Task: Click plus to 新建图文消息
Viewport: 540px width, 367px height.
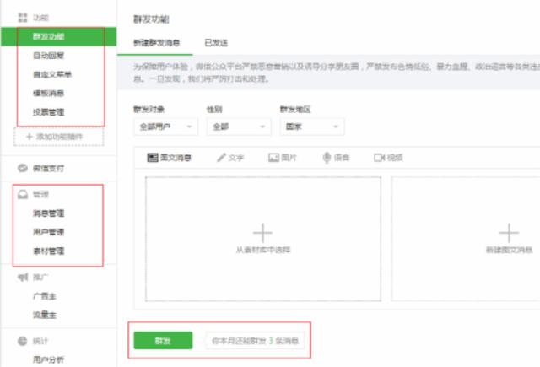Action: [x=509, y=233]
